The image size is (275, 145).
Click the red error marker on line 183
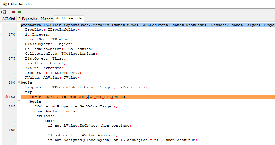pos(7,97)
